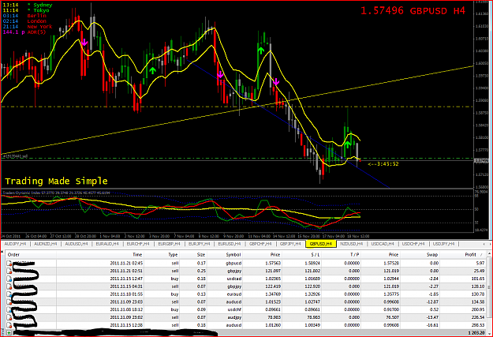Select the stop loss value 121.802
493x337 pixels.
coord(312,271)
